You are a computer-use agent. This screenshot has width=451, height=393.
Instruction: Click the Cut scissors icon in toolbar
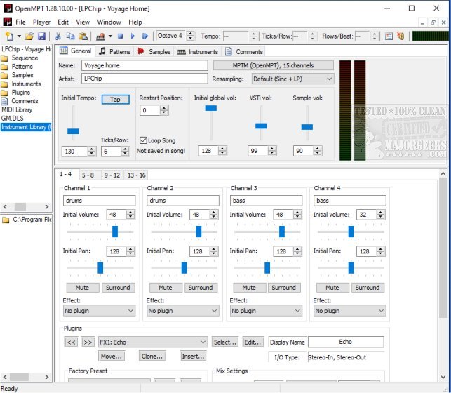59,36
